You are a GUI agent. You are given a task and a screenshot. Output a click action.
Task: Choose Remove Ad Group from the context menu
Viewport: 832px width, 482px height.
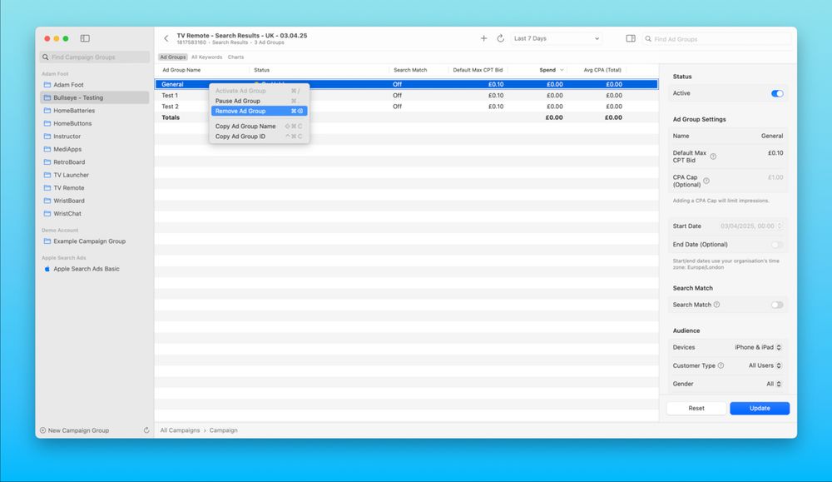(x=259, y=111)
